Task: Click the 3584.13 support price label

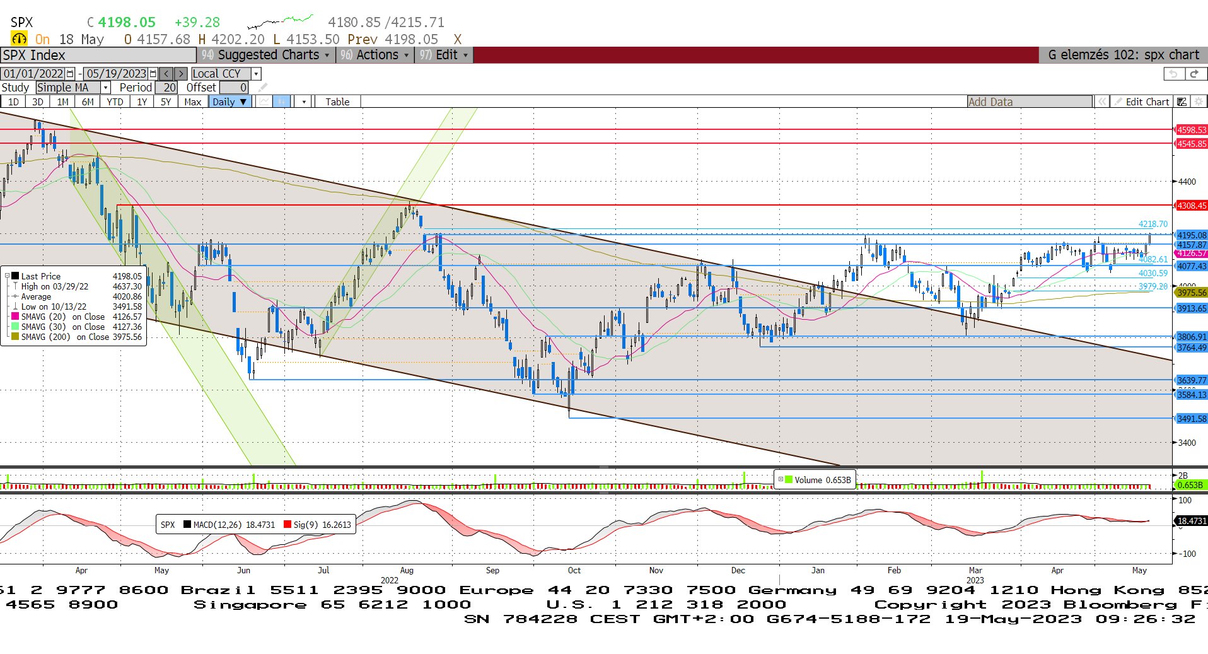Action: pos(1191,395)
